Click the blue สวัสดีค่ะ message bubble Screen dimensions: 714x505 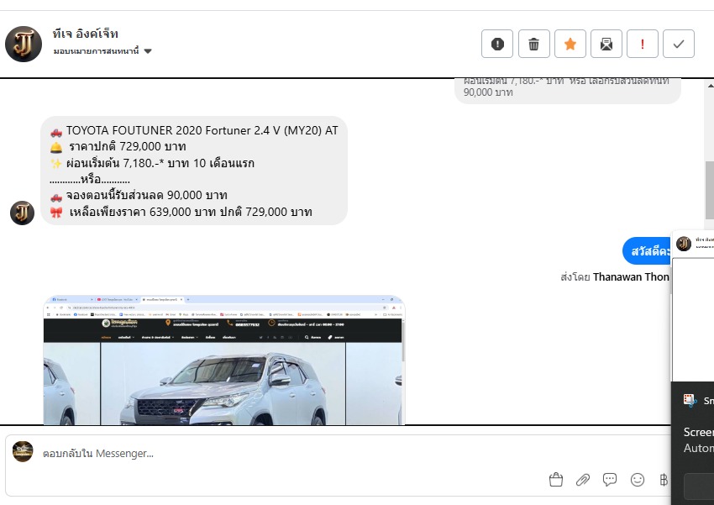pos(647,251)
